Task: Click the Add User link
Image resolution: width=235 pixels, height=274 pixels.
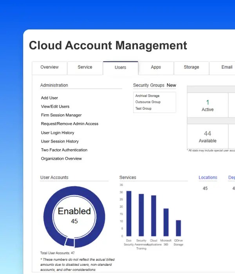Action: (x=49, y=98)
